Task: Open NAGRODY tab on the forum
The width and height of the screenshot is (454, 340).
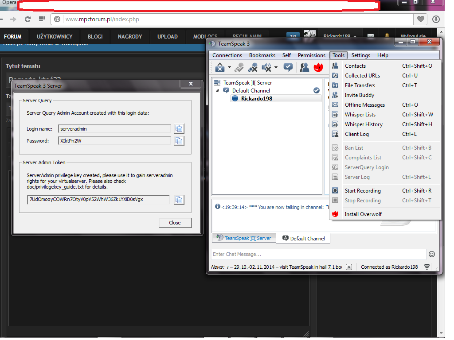Action: 130,37
